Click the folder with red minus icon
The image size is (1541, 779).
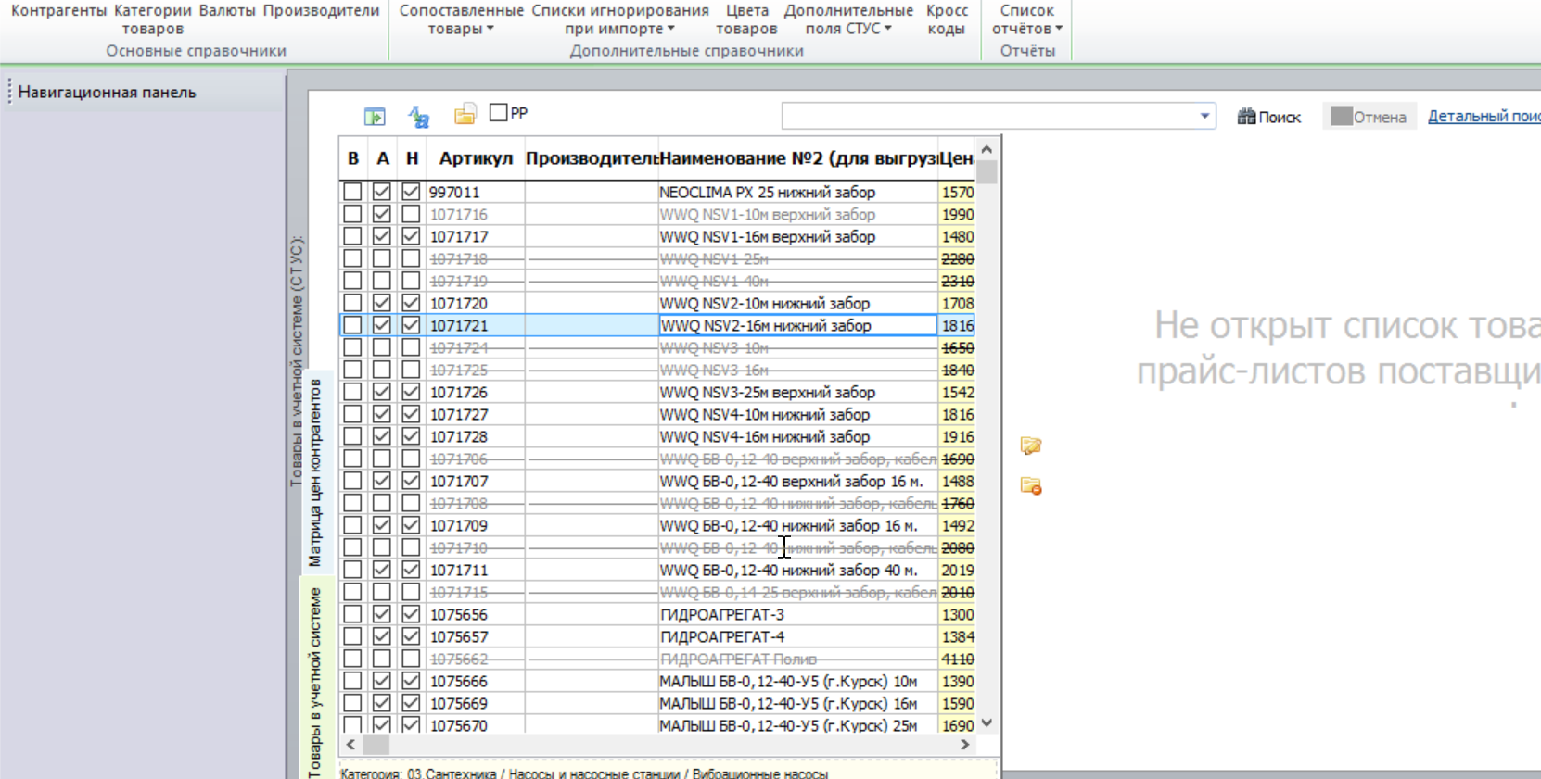tap(1031, 485)
